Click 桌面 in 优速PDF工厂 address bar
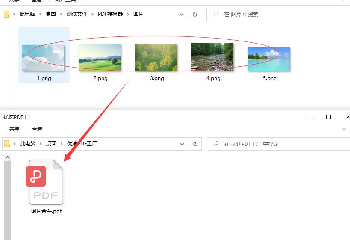This screenshot has width=350, height=240. pyautogui.click(x=51, y=144)
